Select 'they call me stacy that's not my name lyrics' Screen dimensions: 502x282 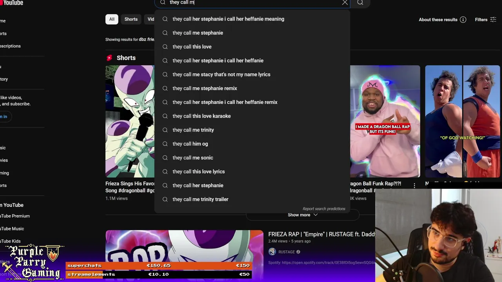pyautogui.click(x=252, y=74)
